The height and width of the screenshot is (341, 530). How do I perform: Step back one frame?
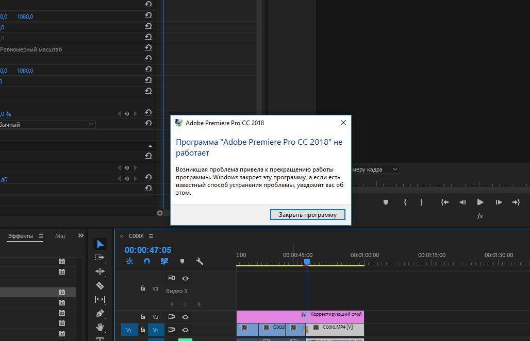pyautogui.click(x=462, y=202)
